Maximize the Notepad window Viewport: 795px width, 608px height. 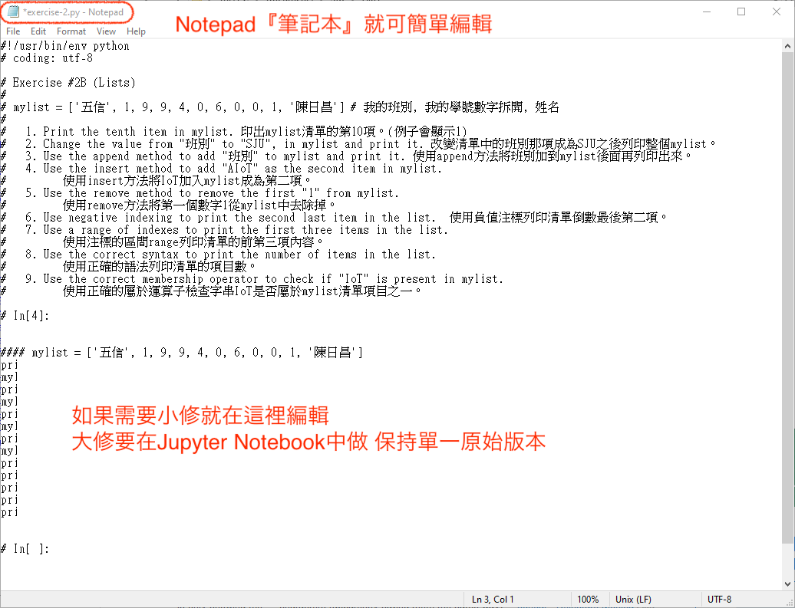click(741, 12)
